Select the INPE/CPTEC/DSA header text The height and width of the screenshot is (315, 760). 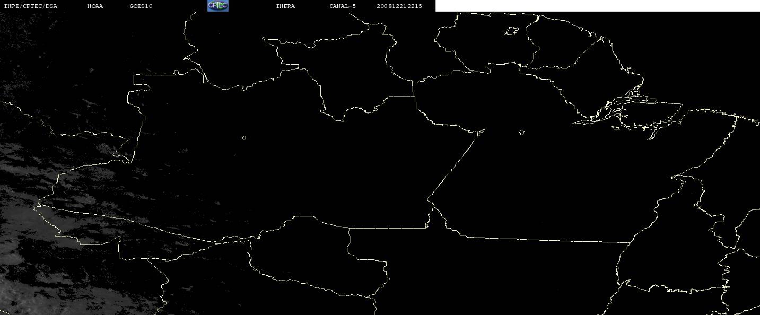(30, 6)
